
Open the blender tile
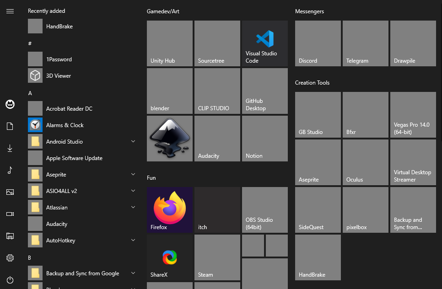click(x=170, y=91)
